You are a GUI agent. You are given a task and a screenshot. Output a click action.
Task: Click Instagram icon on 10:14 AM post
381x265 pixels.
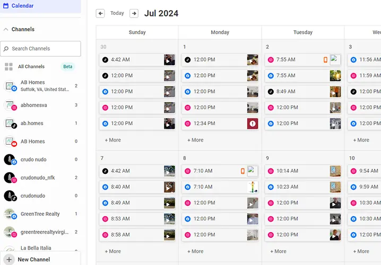[x=271, y=171]
